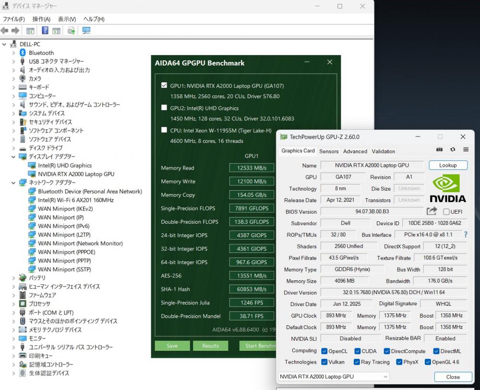Image resolution: width=480 pixels, height=390 pixels.
Task: Click the processor icon beside プロセッサ
Action: point(23,303)
